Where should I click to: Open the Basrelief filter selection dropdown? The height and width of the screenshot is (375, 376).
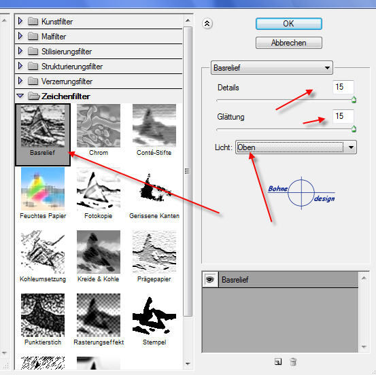coord(272,68)
